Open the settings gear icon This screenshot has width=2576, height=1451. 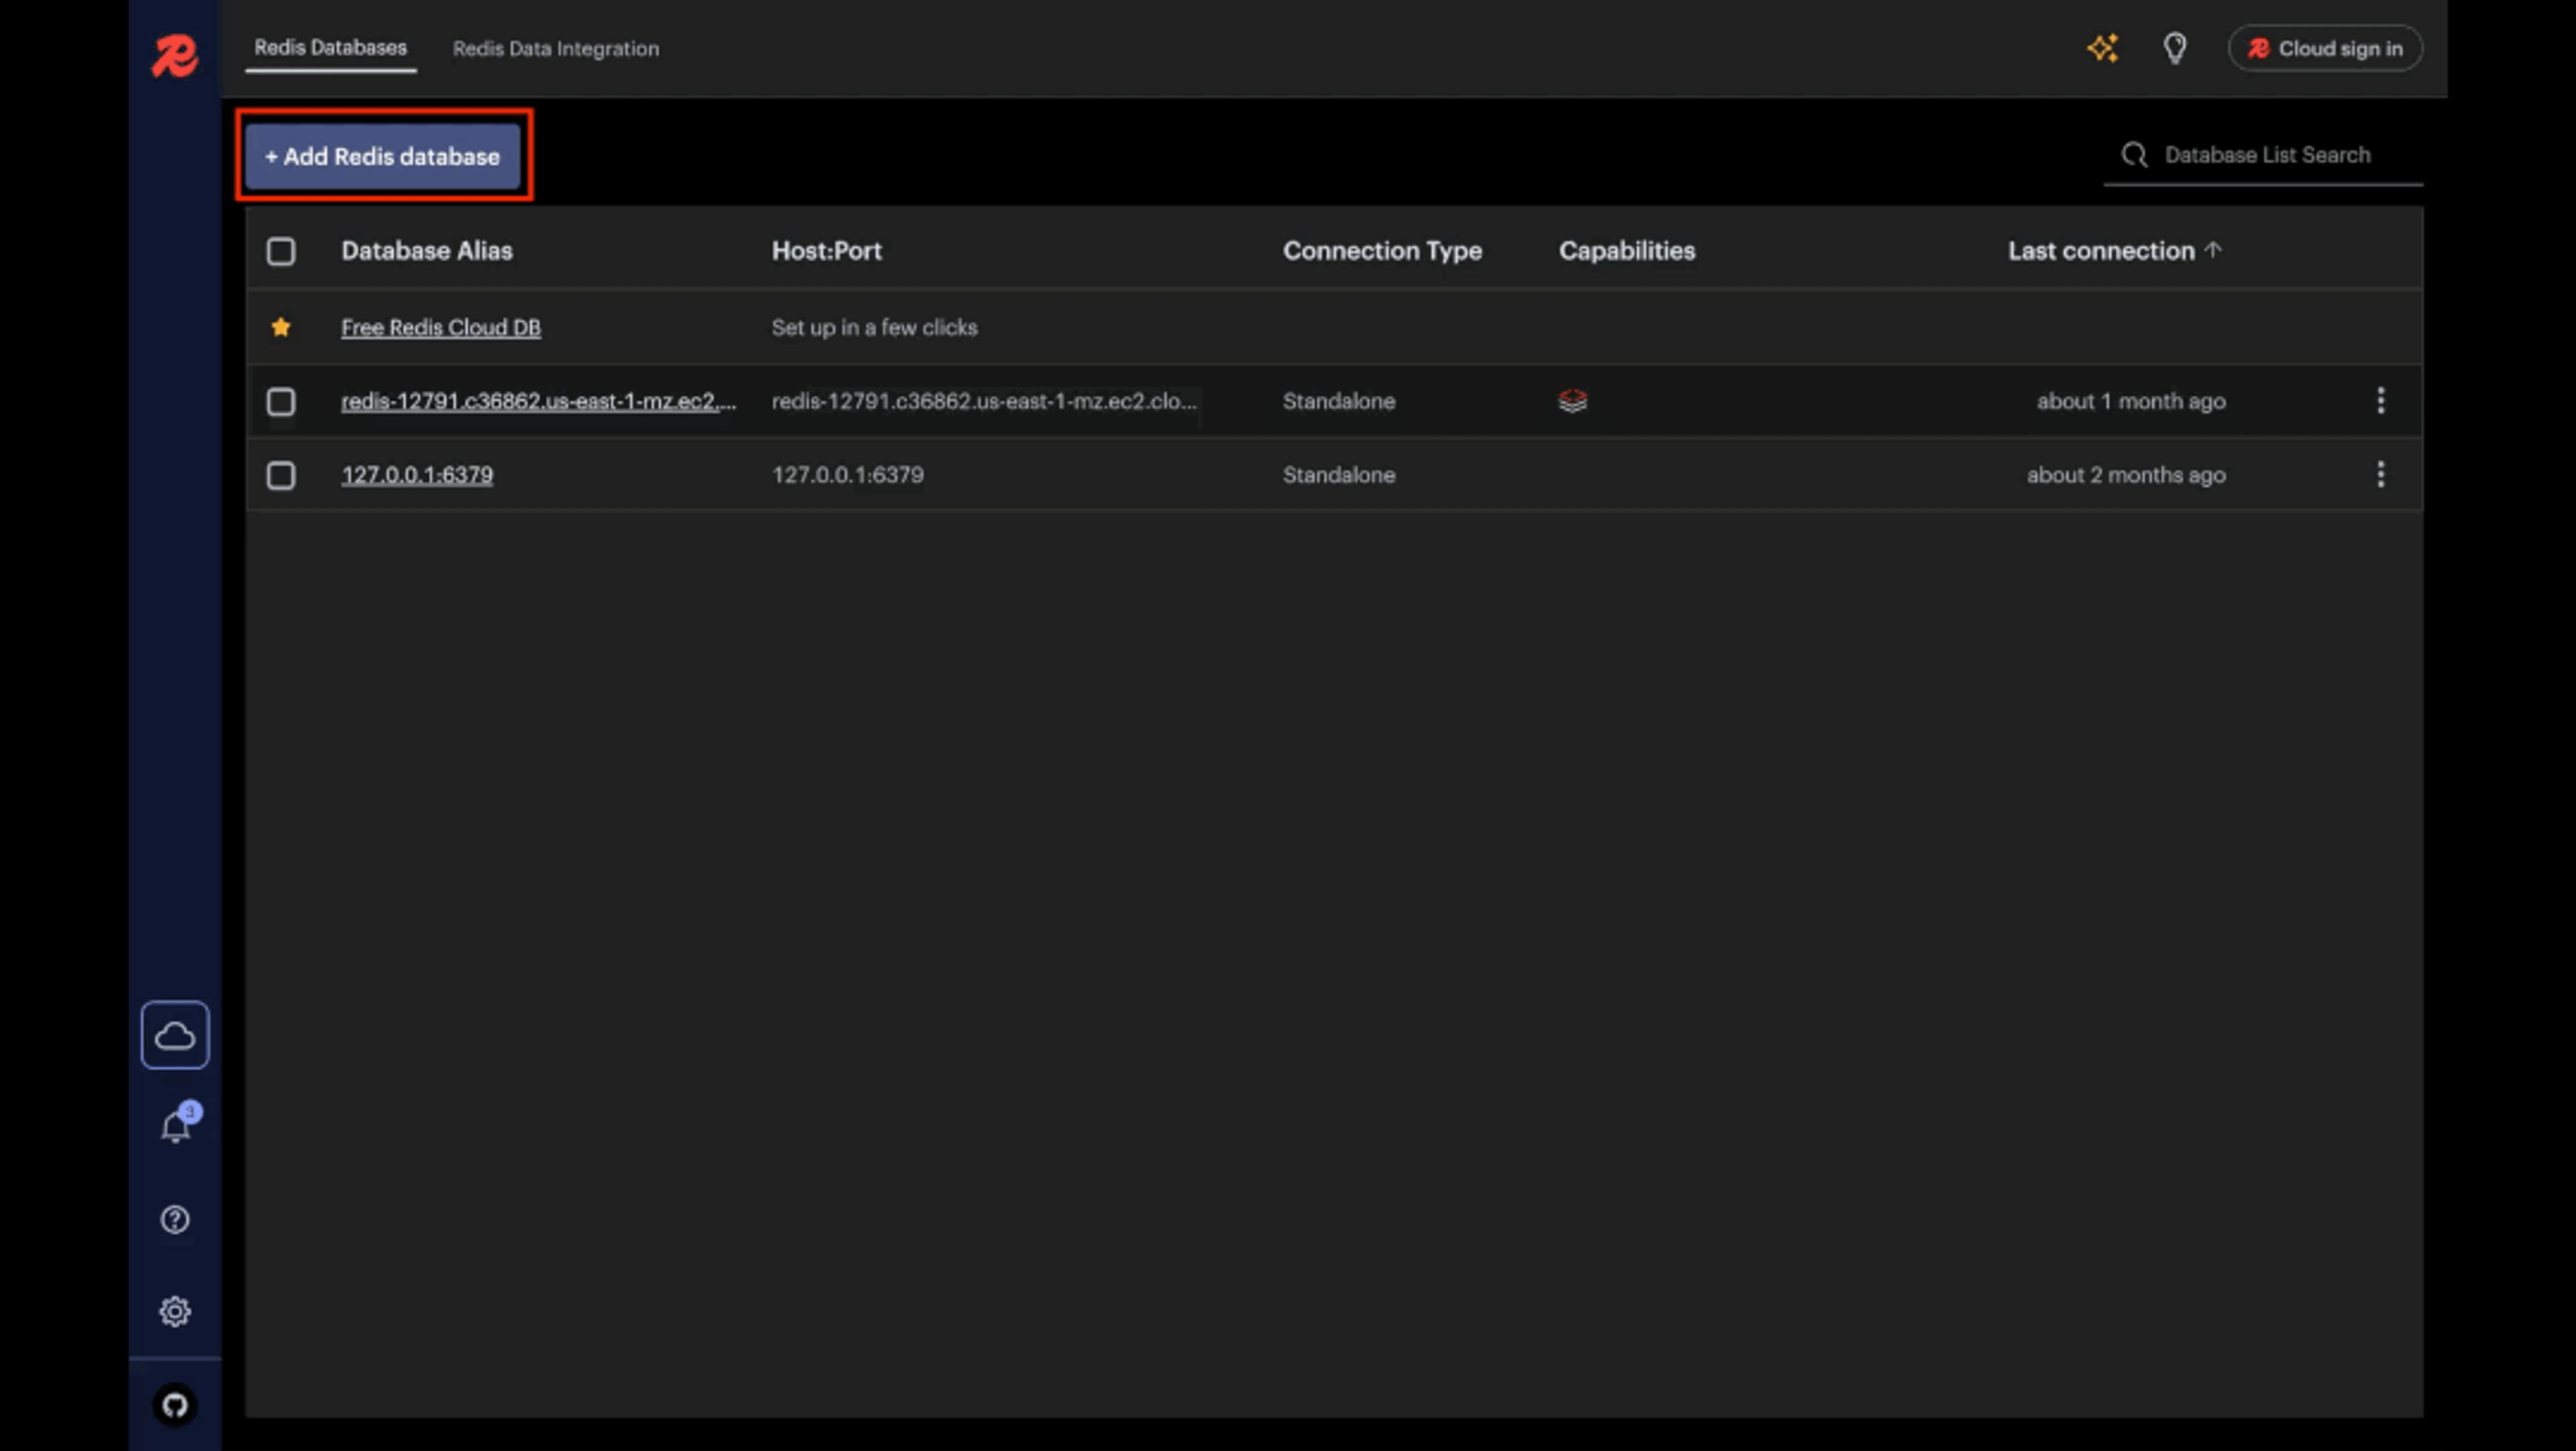click(x=175, y=1311)
